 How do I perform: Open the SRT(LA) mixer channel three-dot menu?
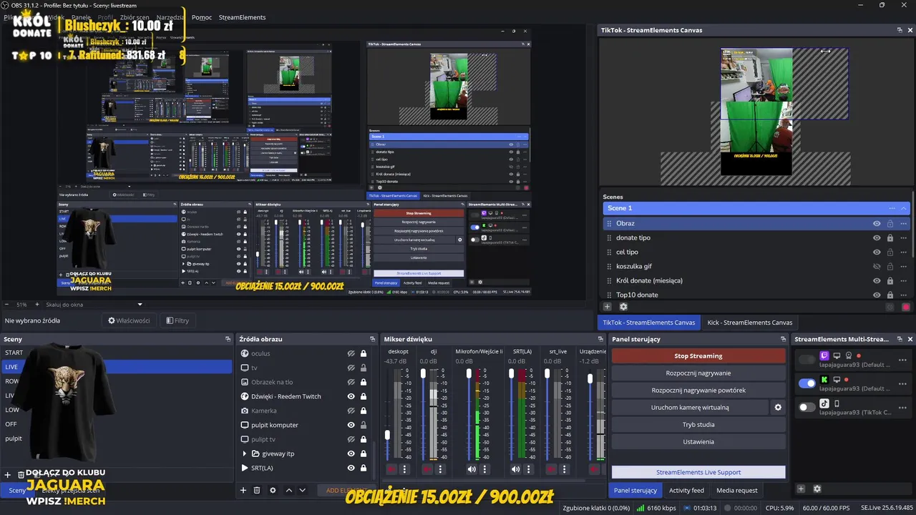point(529,469)
